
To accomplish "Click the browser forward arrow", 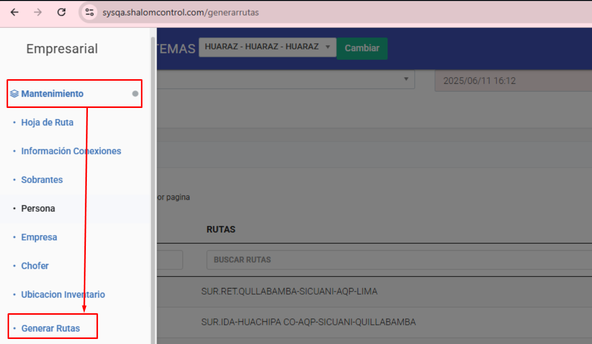I will 38,12.
